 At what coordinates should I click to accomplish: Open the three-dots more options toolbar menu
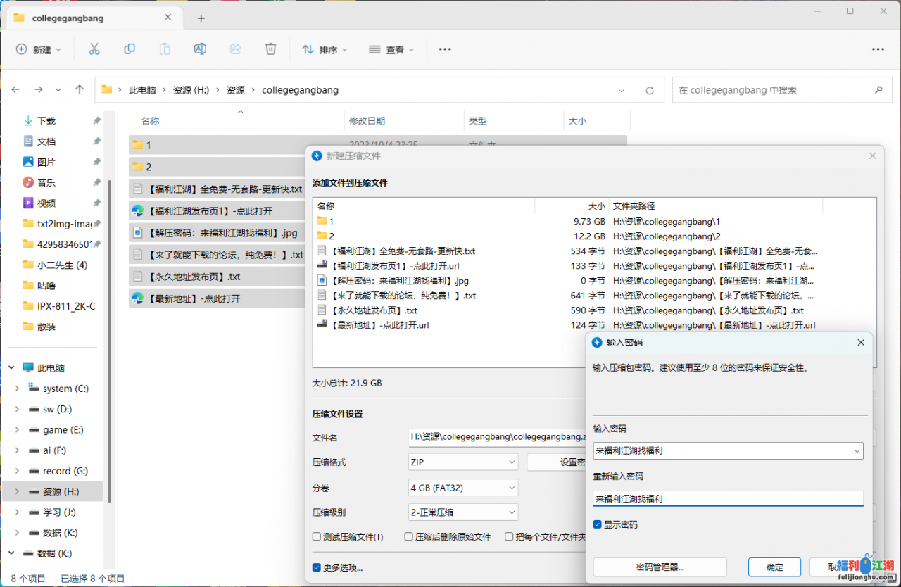click(445, 49)
